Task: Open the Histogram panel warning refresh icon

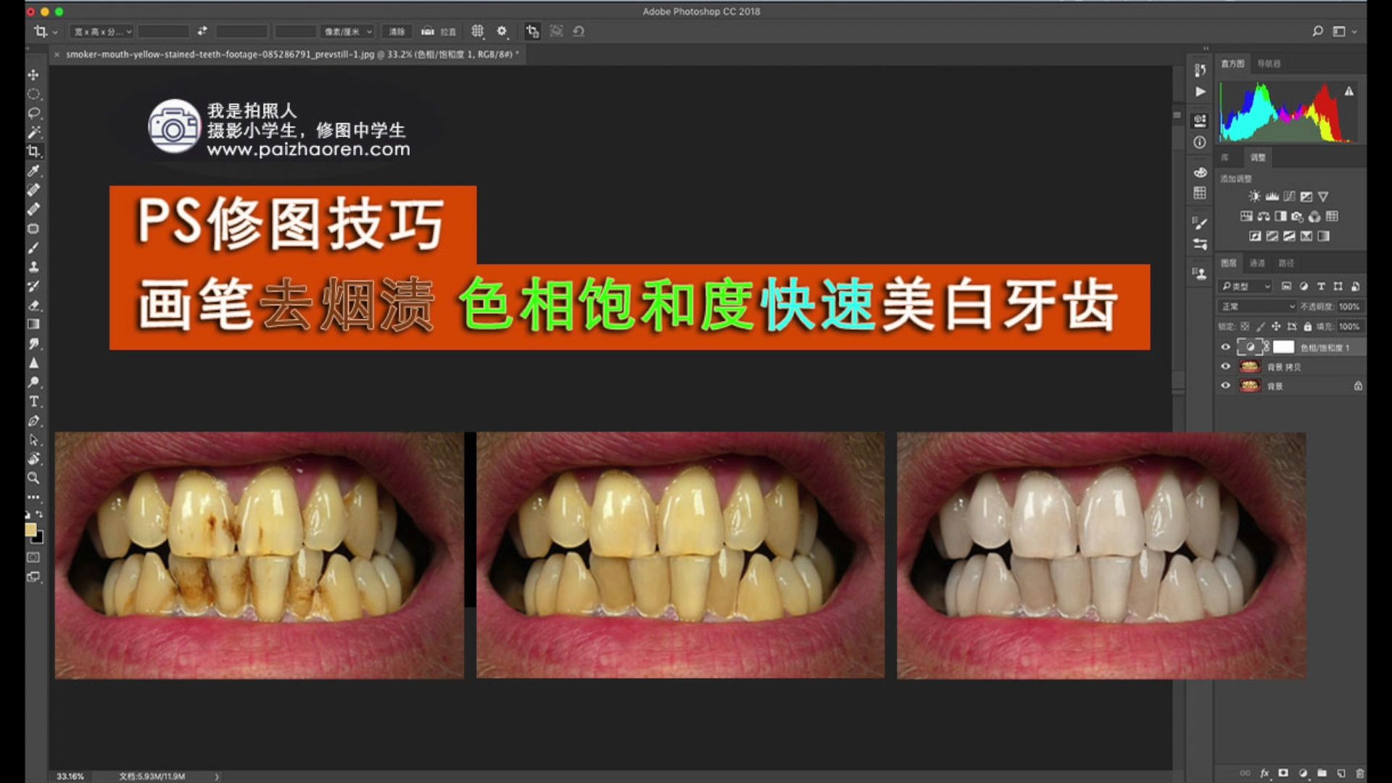Action: pyautogui.click(x=1350, y=91)
